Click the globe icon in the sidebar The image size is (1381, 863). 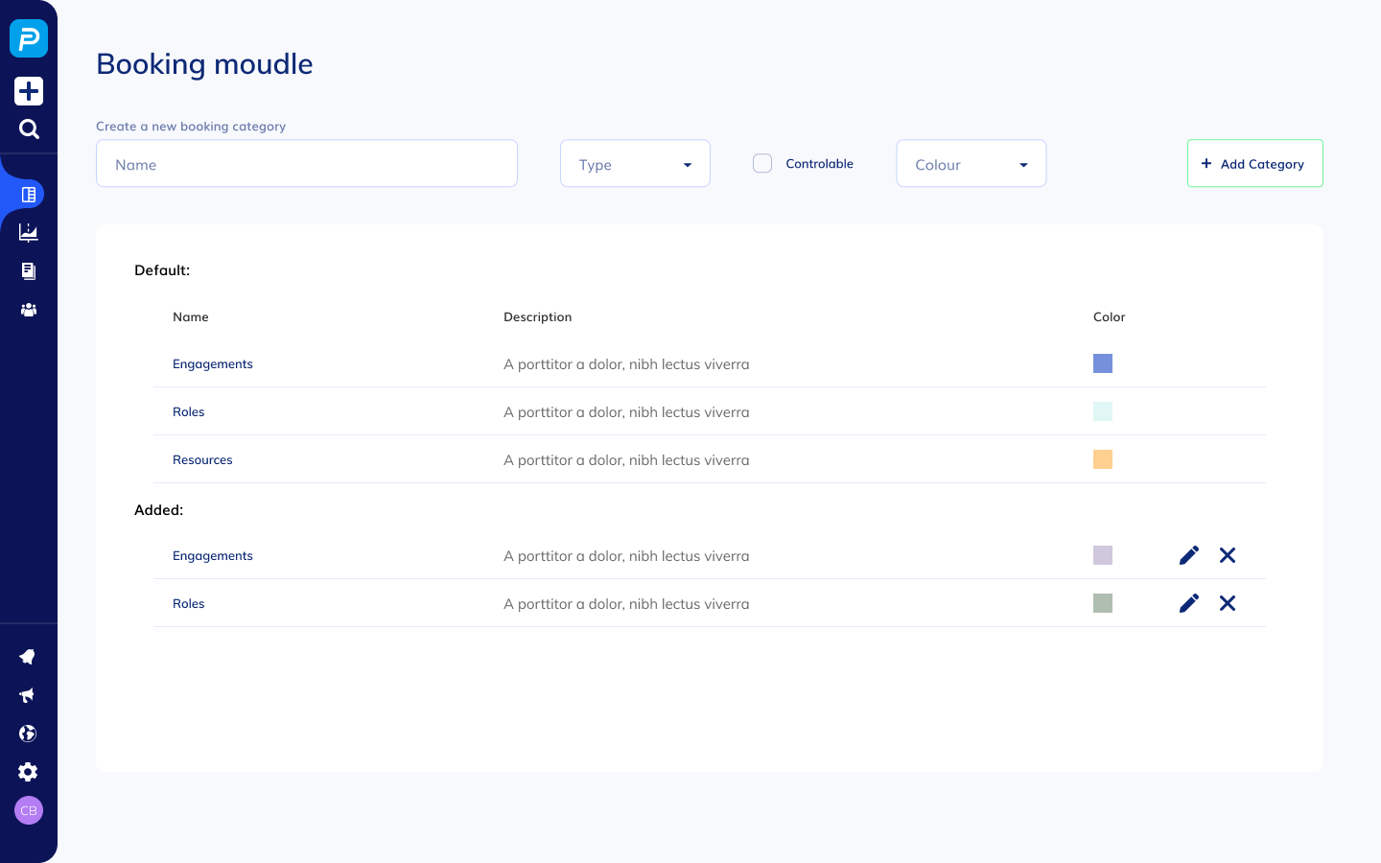28,734
